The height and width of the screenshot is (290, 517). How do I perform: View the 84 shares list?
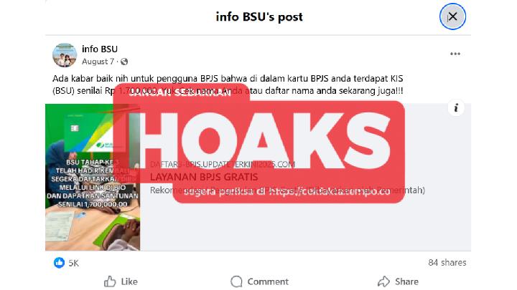point(447,262)
